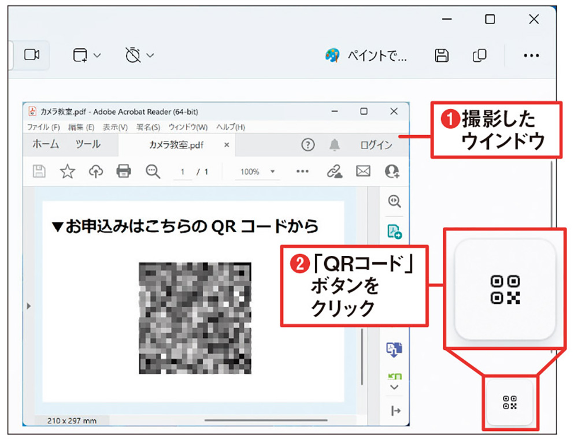Click the green organize pages tool icon
578x439 pixels.
click(x=395, y=377)
